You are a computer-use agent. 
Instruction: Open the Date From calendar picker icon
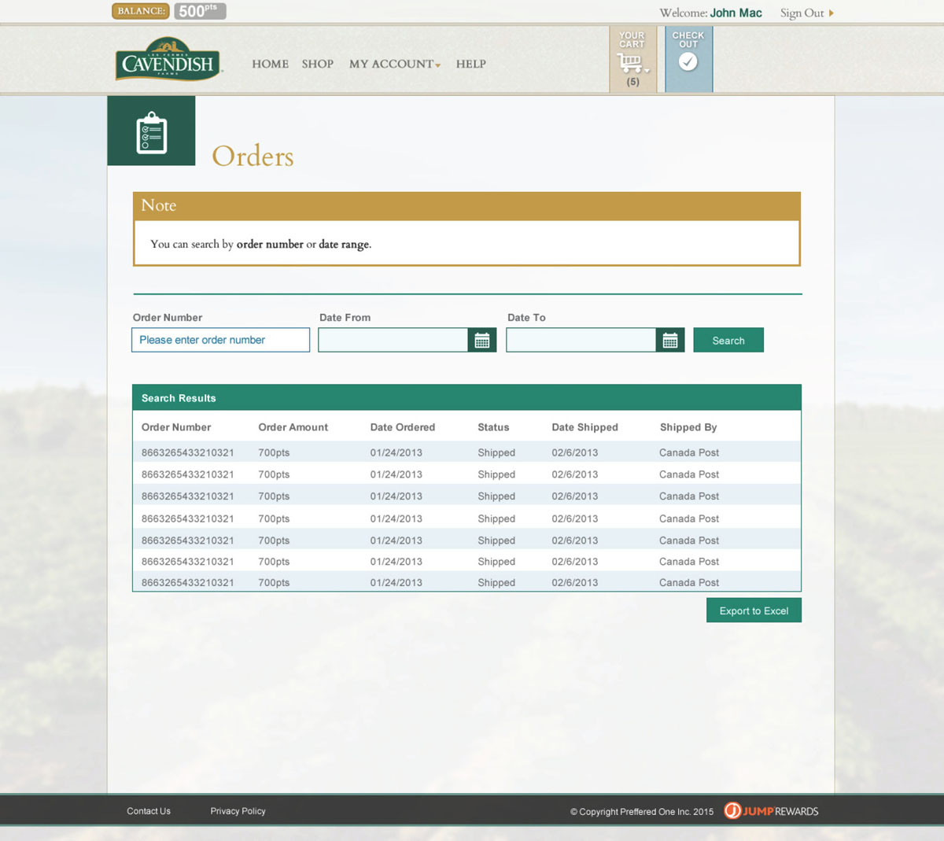482,341
